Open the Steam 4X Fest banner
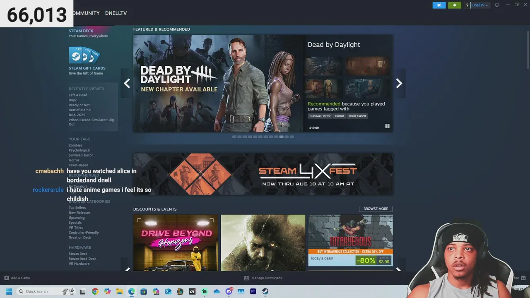 263,174
